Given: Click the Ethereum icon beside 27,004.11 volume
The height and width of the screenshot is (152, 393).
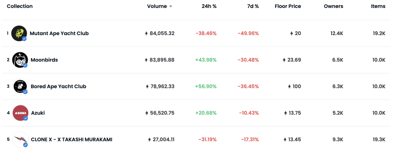Looking at the screenshot, I should click(x=149, y=139).
